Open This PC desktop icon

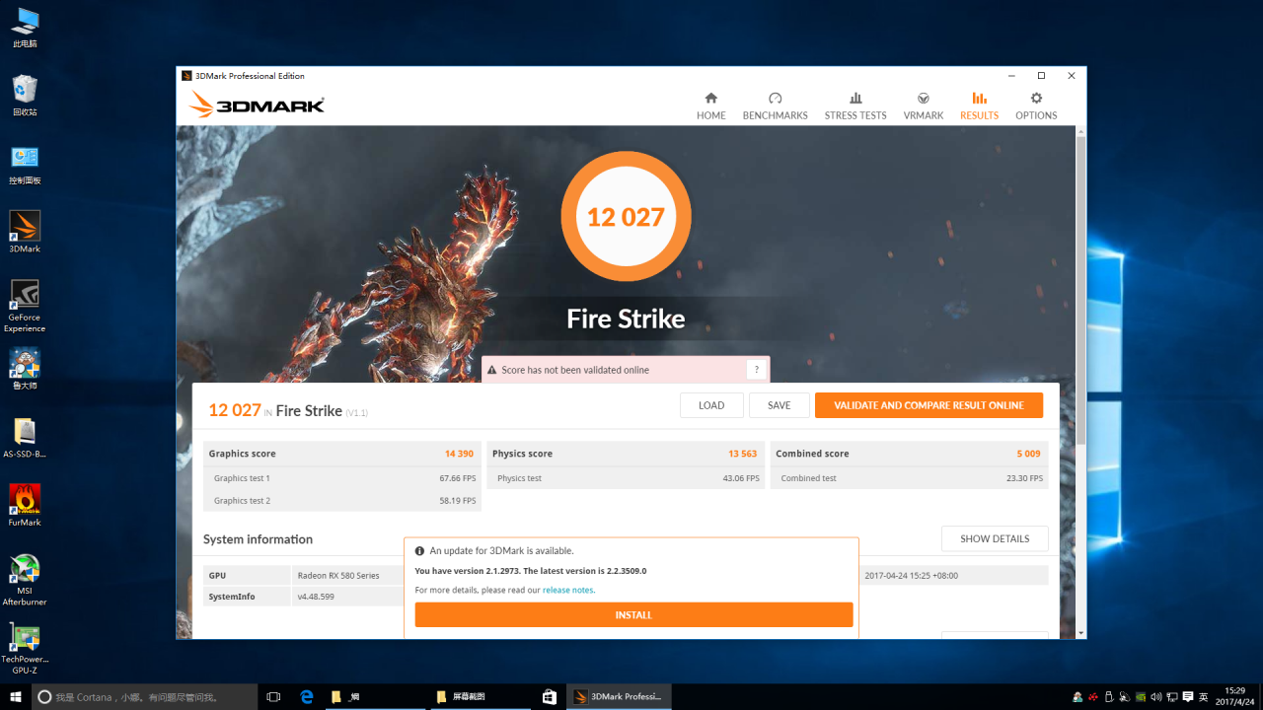click(25, 28)
